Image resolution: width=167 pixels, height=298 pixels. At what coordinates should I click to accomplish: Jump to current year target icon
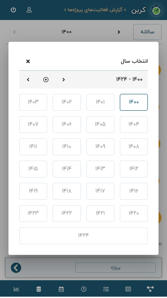point(46,80)
